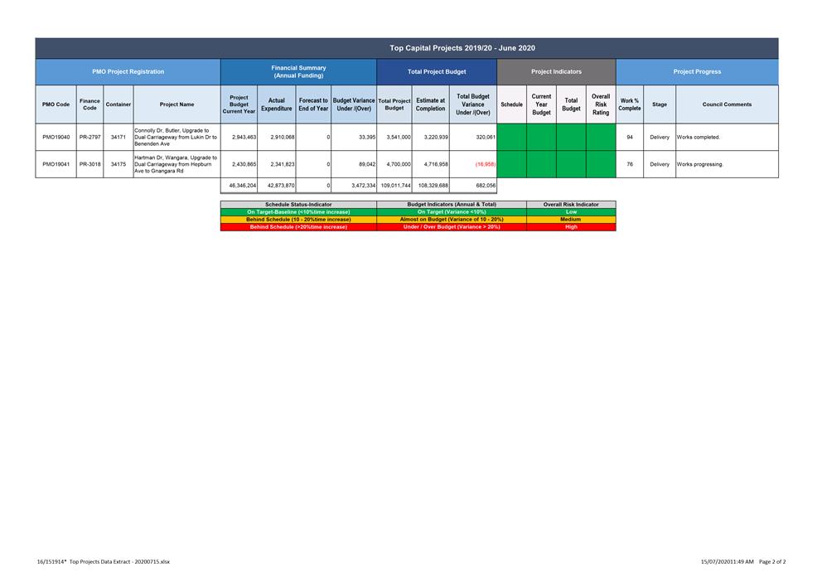Select the 'Financial Summary (Annual Funding)' header

click(298, 72)
